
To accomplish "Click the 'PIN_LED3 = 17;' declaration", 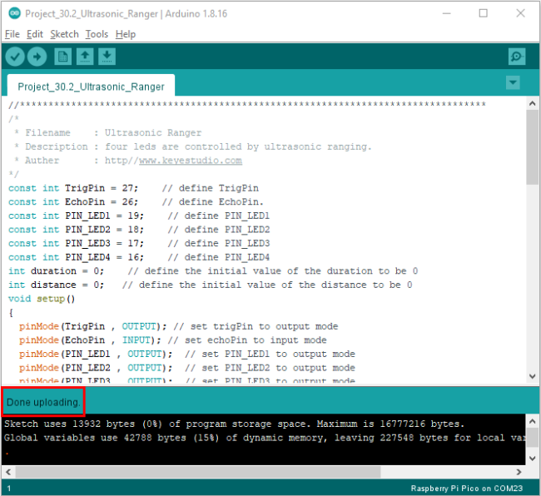I will coord(104,243).
